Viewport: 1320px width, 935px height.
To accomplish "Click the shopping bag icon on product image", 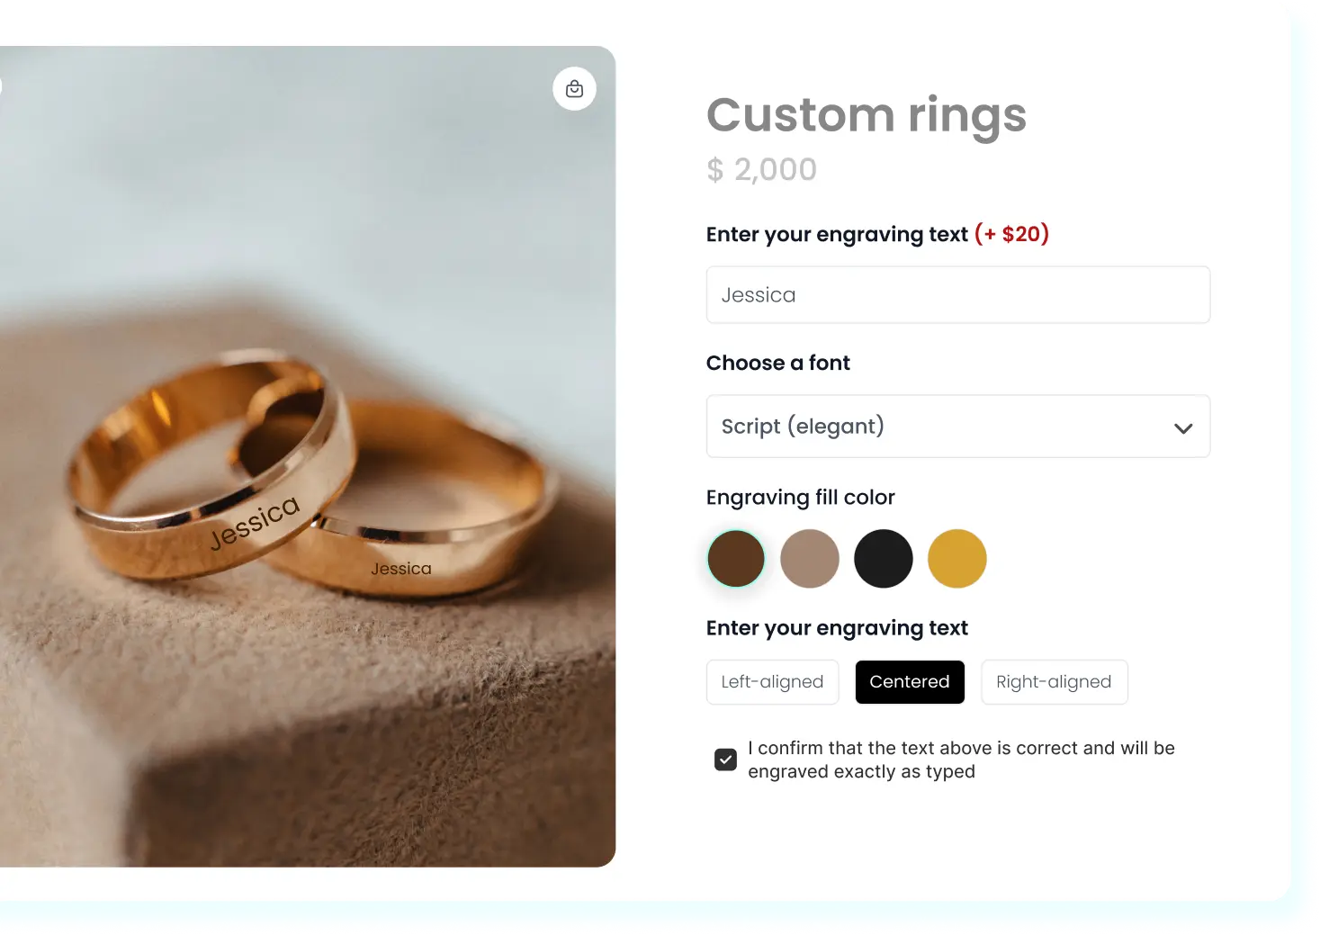I will pyautogui.click(x=574, y=89).
